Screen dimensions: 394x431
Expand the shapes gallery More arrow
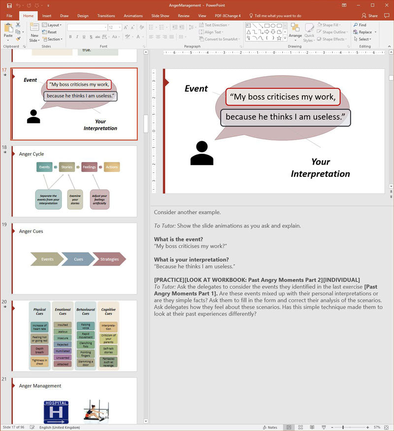pyautogui.click(x=285, y=38)
